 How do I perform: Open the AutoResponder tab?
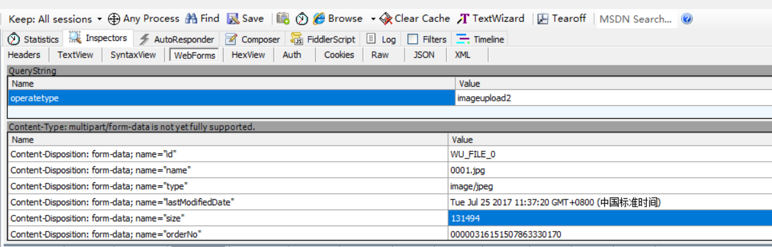[x=177, y=39]
